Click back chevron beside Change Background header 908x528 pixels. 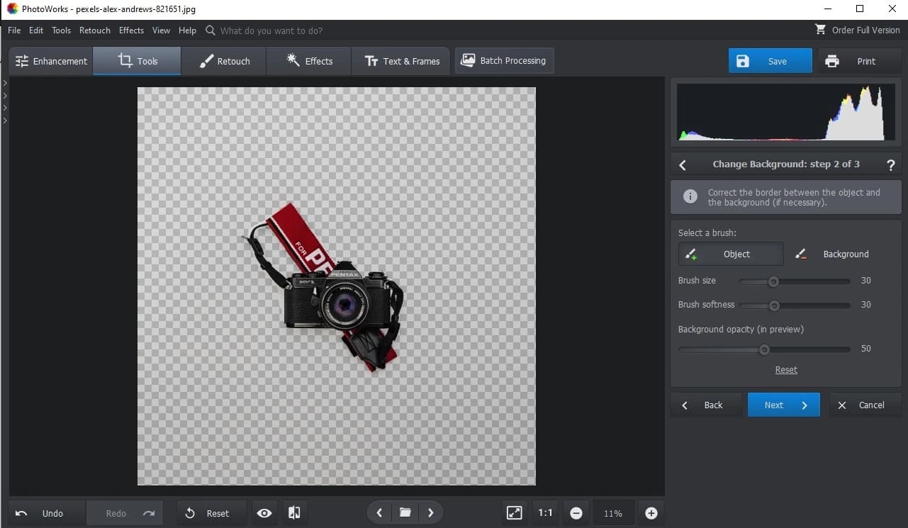tap(682, 164)
